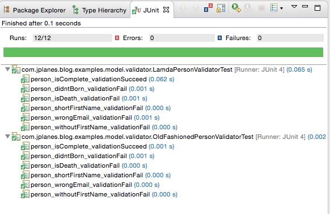Toggle Show Failures Only filter

click(208, 8)
